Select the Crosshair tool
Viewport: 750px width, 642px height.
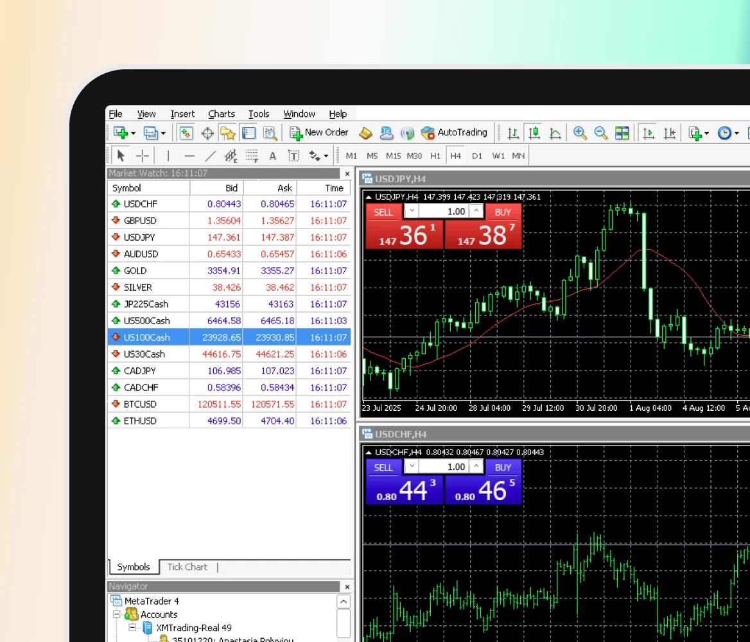tap(143, 155)
